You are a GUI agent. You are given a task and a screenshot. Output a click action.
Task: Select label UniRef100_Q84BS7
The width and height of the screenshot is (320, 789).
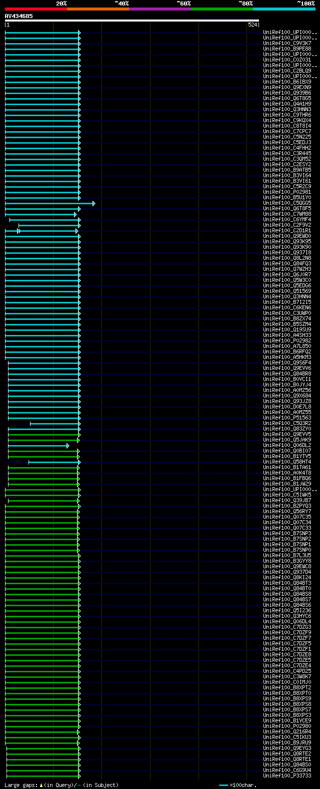(287, 600)
